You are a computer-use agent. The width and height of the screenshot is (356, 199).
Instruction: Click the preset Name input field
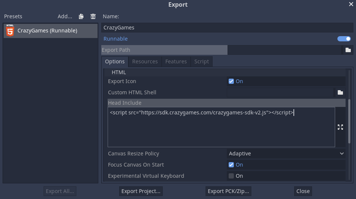(227, 28)
